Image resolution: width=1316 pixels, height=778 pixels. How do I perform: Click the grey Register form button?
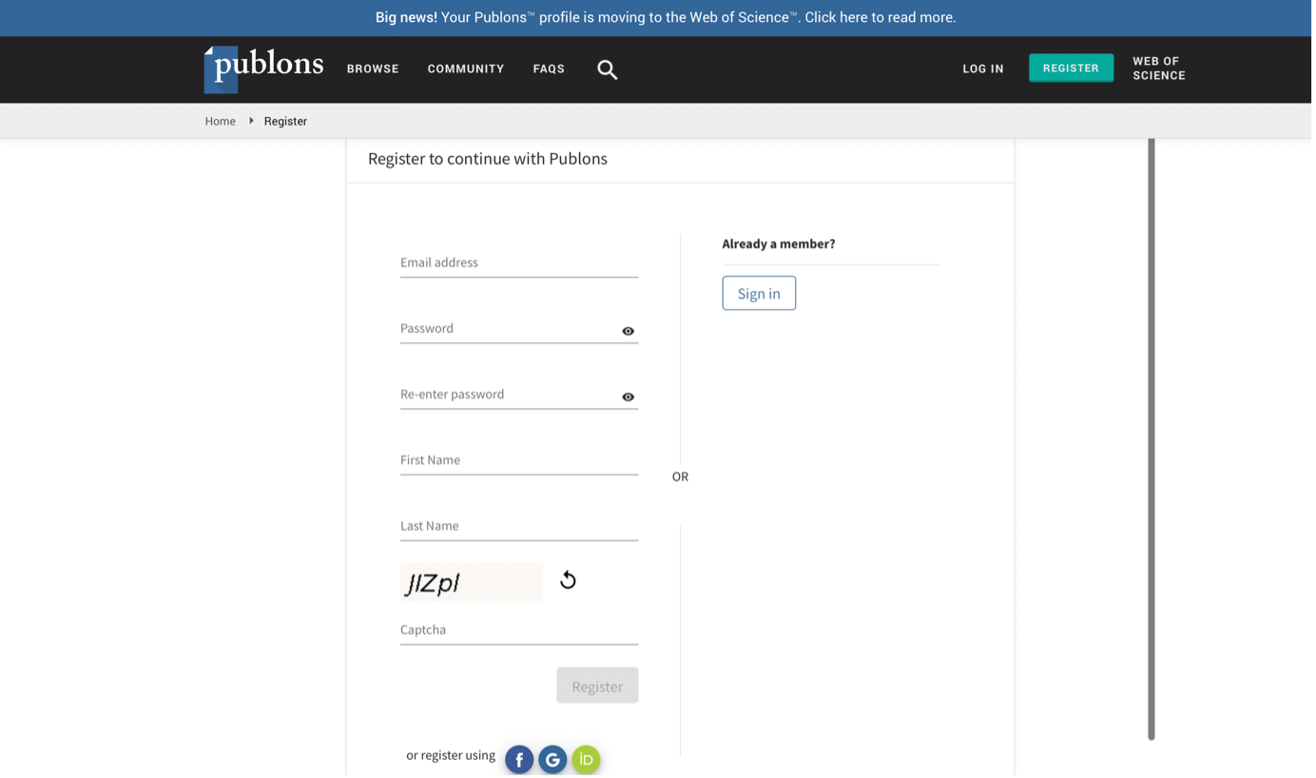[599, 687]
